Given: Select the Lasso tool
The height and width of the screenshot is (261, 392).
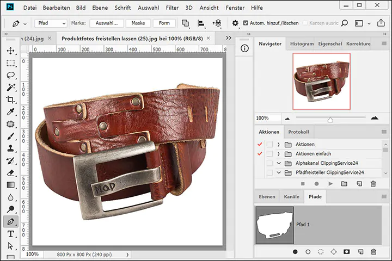Looking at the screenshot, I should tap(10, 75).
